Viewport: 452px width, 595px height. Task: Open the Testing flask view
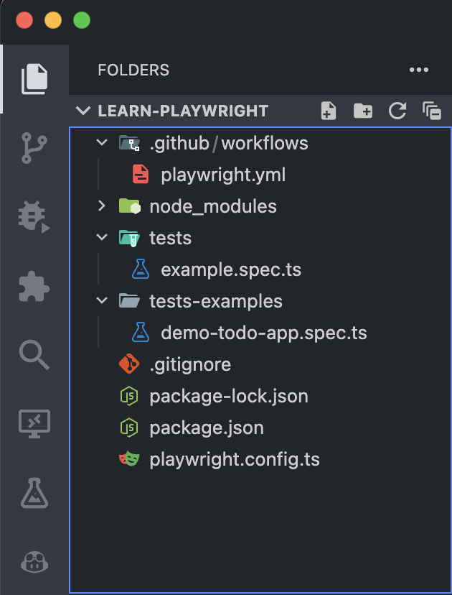(34, 492)
